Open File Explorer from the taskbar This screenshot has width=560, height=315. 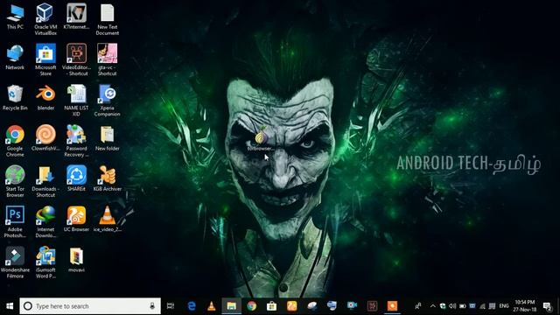coord(231,306)
